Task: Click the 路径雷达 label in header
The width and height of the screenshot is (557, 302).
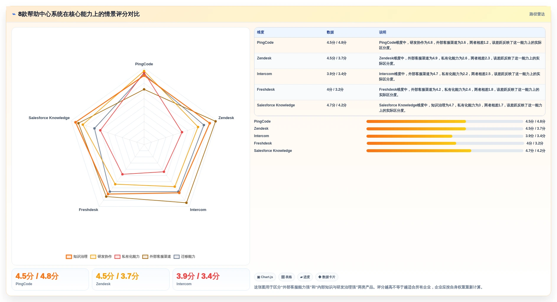Action: [537, 14]
